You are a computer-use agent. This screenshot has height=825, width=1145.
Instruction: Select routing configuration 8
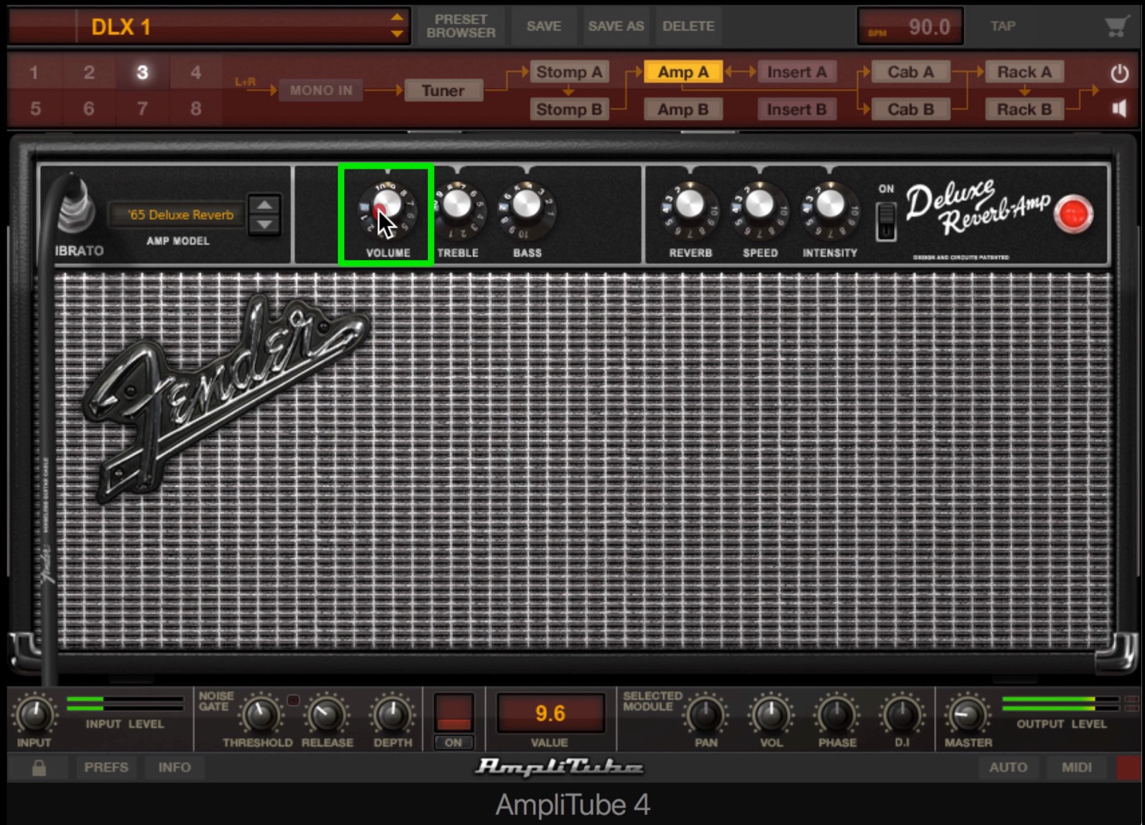click(196, 108)
